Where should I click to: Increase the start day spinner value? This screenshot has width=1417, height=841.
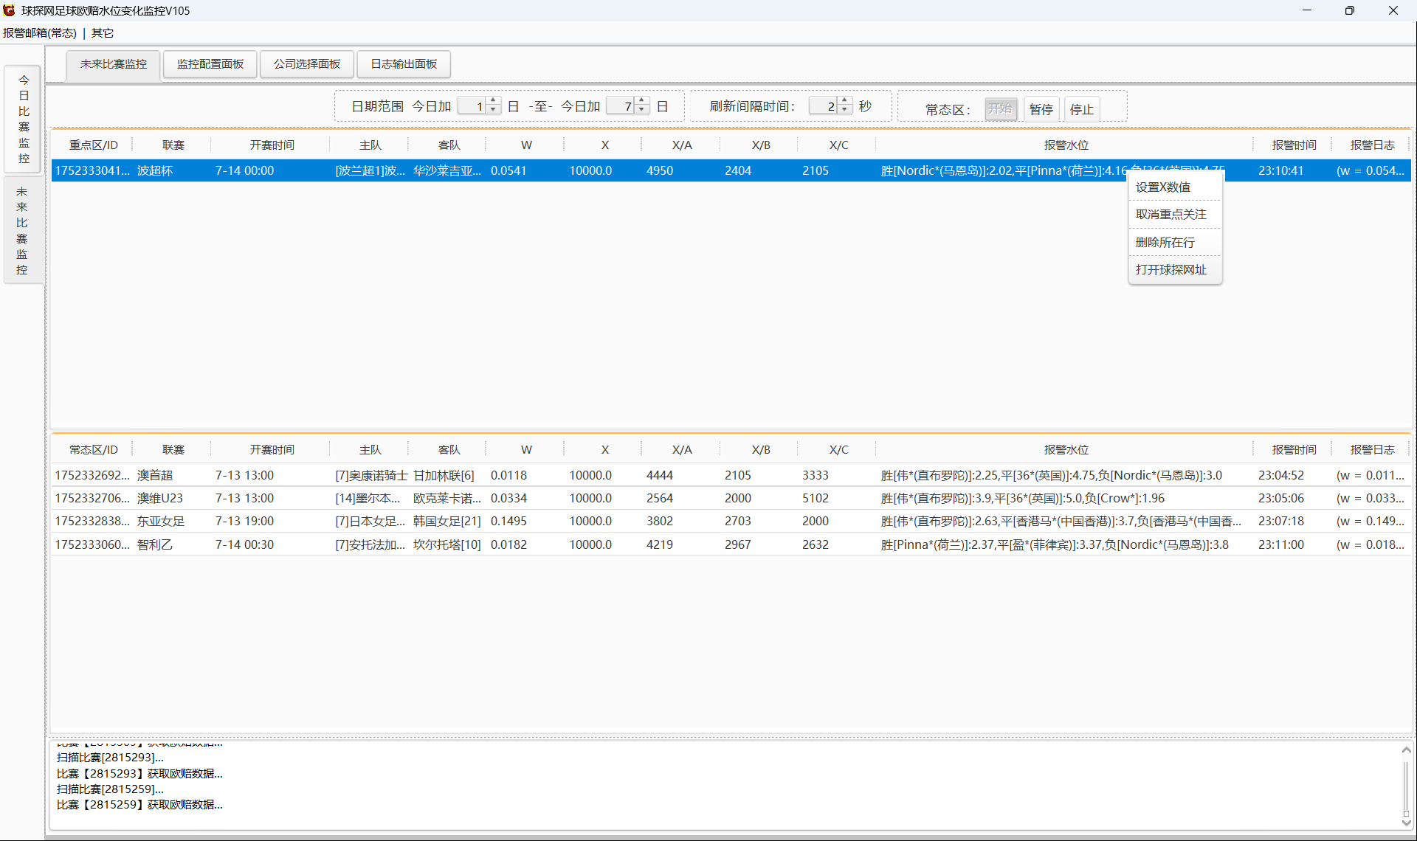point(494,101)
